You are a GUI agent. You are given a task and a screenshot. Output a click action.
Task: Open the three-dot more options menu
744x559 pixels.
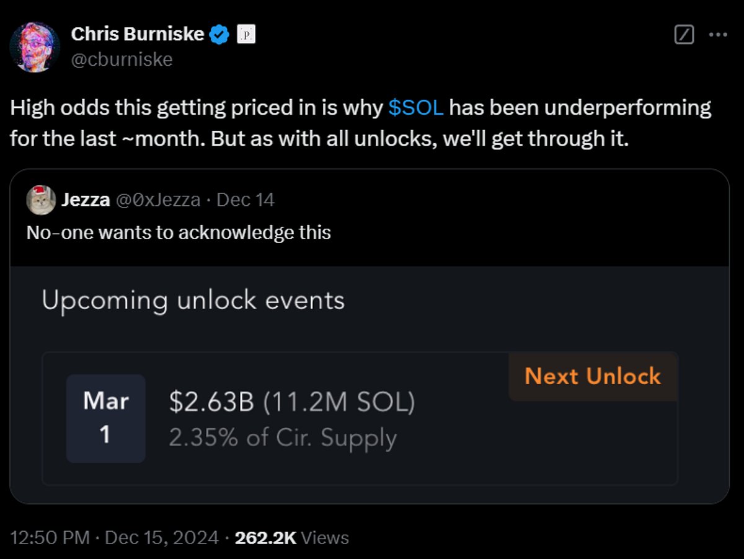click(717, 35)
